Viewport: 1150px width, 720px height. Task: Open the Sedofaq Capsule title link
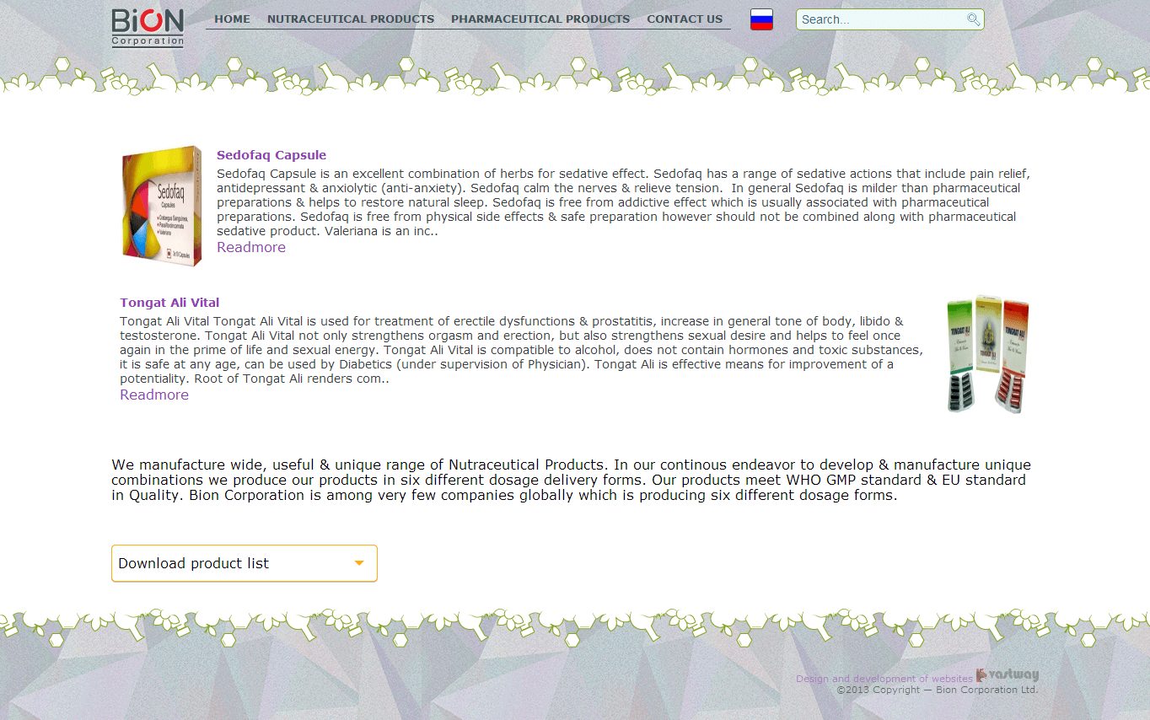[x=271, y=155]
